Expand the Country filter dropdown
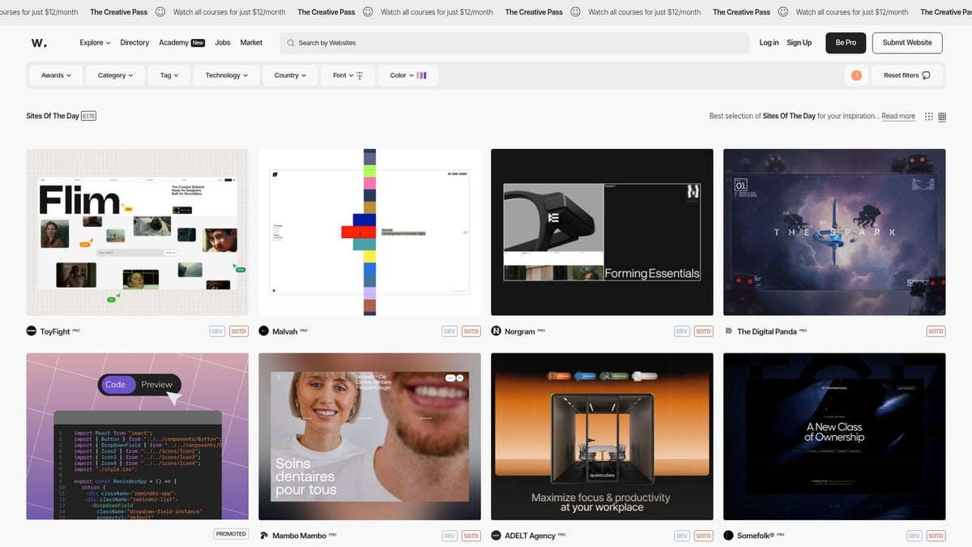This screenshot has width=972, height=547. pyautogui.click(x=290, y=75)
